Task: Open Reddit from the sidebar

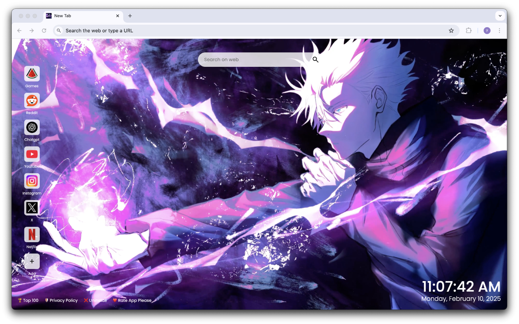Action: click(32, 100)
